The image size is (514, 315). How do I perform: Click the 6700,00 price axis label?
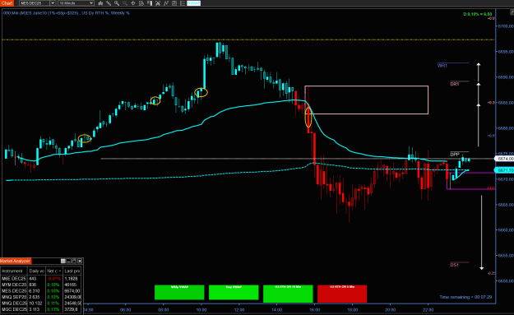pos(506,25)
